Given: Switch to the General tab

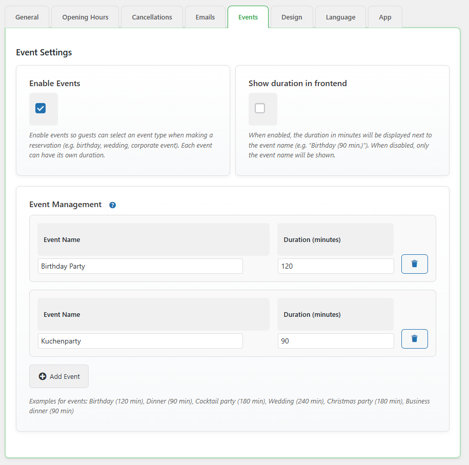Looking at the screenshot, I should 27,17.
